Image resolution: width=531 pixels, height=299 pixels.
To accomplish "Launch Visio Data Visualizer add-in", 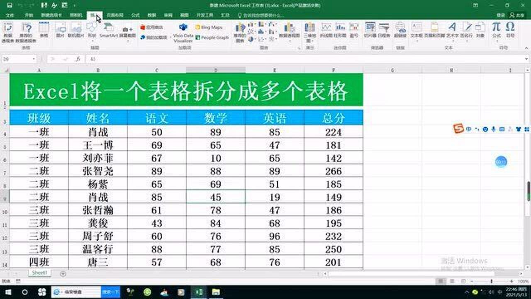I will [183, 32].
